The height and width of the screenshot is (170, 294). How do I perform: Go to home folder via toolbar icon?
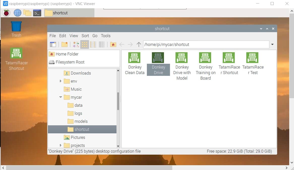coord(113,44)
